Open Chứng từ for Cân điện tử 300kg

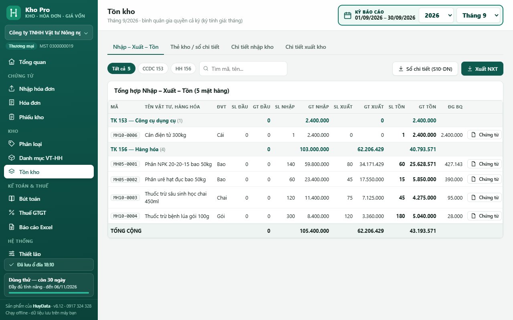tap(485, 135)
